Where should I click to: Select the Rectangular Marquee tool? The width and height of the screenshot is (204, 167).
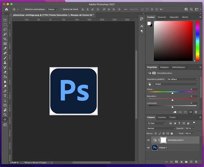[5, 25]
